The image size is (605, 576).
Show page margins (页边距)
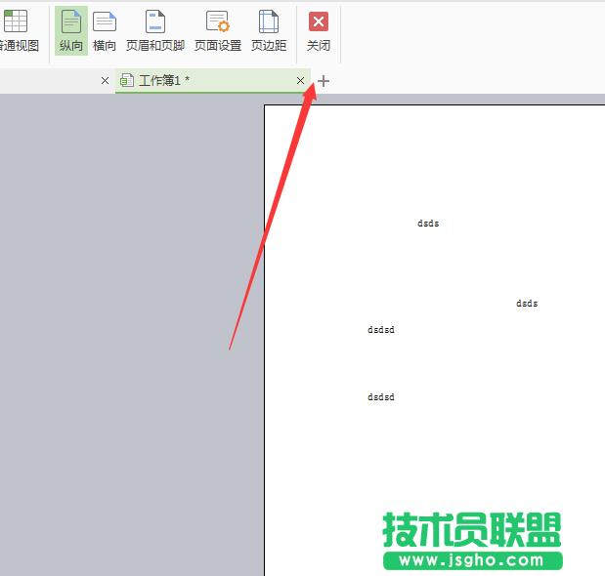point(269,31)
